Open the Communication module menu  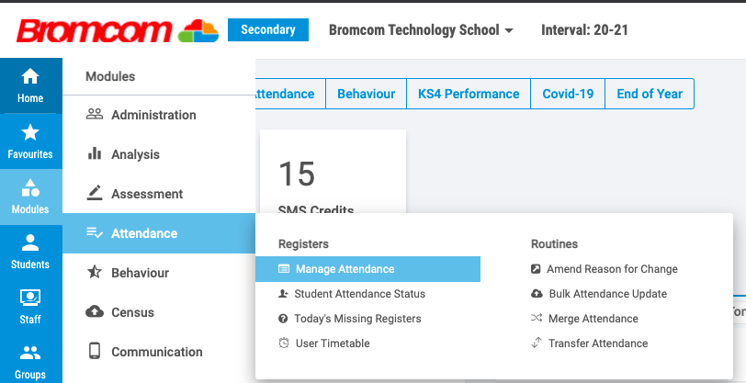point(159,352)
